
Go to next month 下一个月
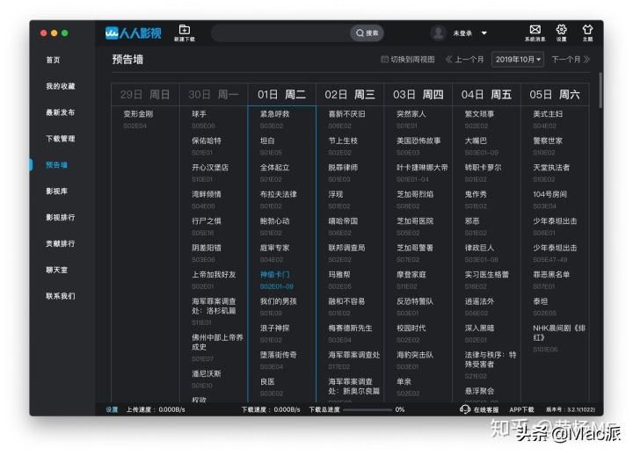[571, 60]
